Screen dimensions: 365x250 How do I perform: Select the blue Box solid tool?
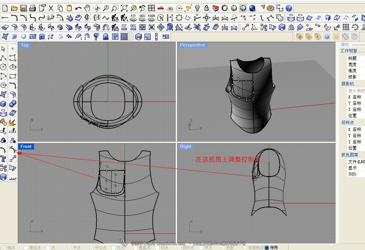click(x=4, y=103)
